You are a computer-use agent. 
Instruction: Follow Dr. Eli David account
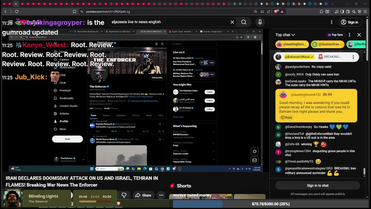point(210,109)
